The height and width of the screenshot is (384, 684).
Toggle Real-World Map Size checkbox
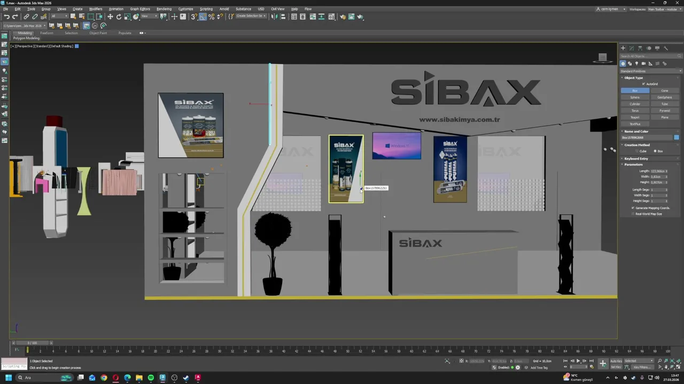point(633,214)
